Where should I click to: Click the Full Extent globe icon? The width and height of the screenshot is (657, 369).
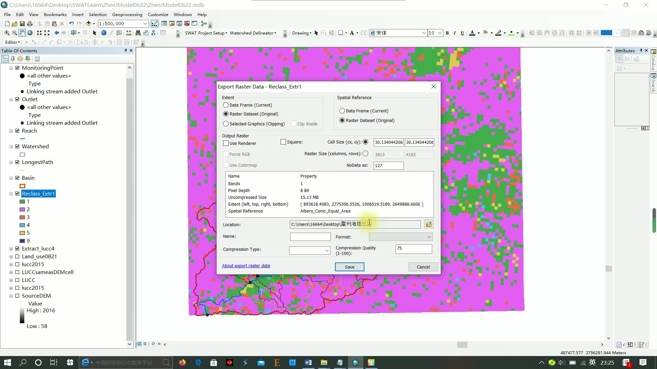point(30,33)
